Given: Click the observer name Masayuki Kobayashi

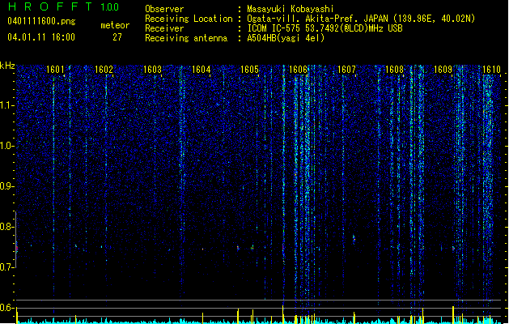Looking at the screenshot, I should pyautogui.click(x=291, y=9).
